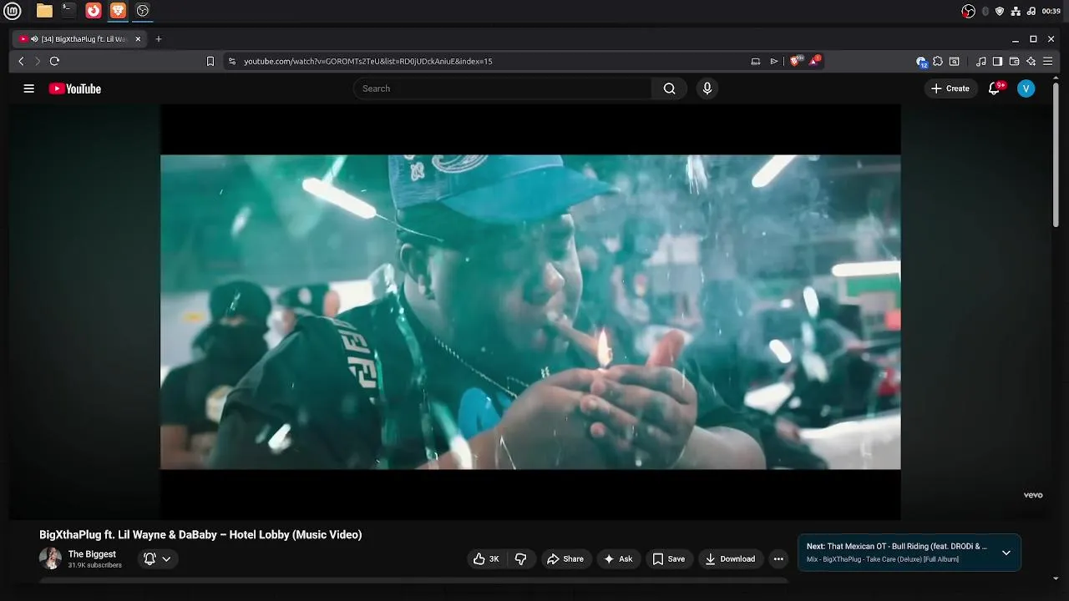
Task: Open the sound tray music icon
Action: click(x=1031, y=11)
